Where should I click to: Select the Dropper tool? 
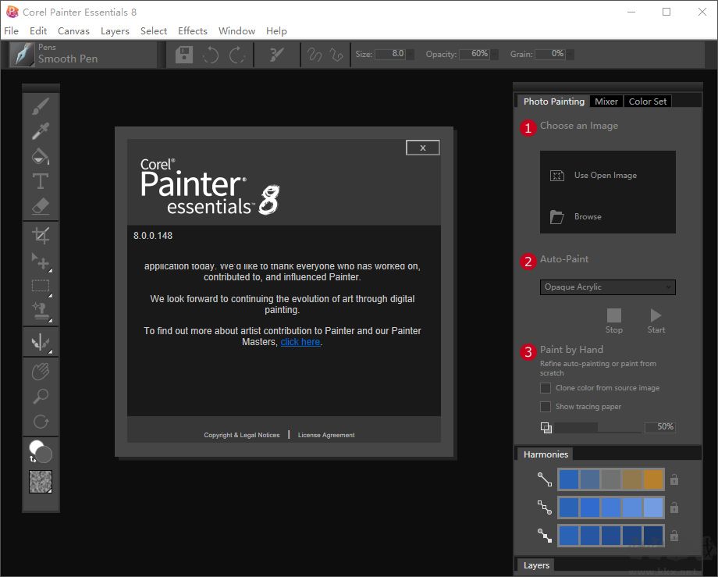41,130
